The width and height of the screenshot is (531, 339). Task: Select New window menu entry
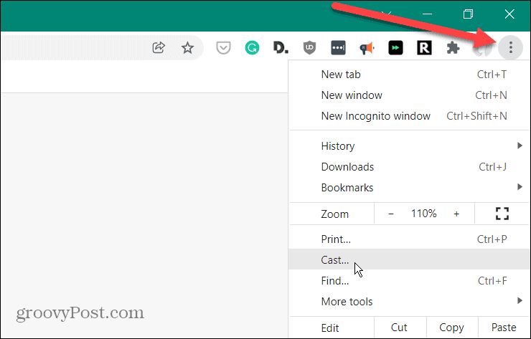click(x=409, y=95)
